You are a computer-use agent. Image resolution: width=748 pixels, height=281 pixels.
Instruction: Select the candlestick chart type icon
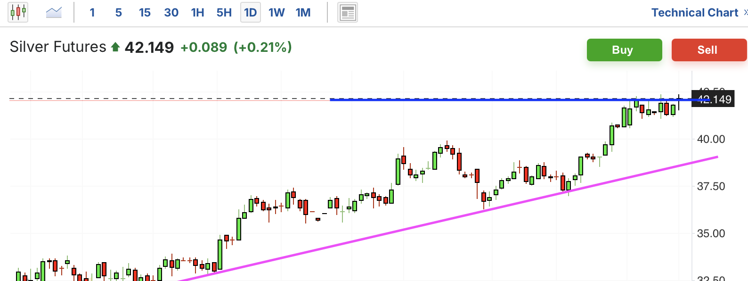pos(18,12)
